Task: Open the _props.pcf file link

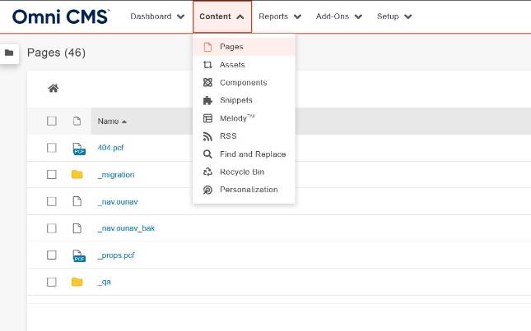Action: pos(115,255)
